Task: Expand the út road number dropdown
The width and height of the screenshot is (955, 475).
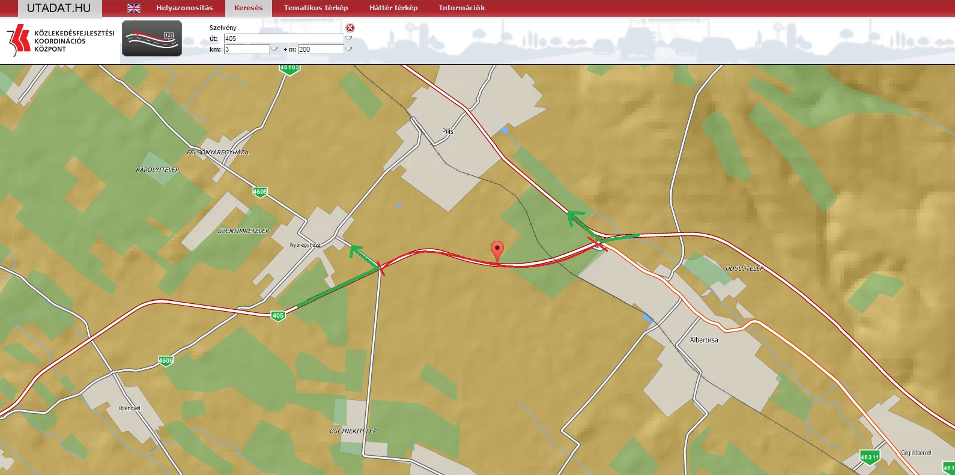Action: [349, 38]
